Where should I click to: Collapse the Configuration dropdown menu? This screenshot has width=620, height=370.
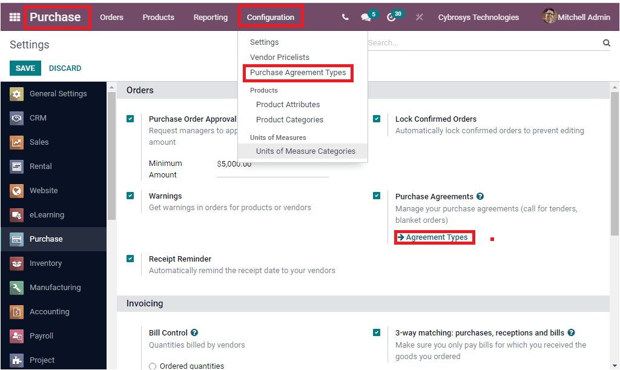[271, 17]
